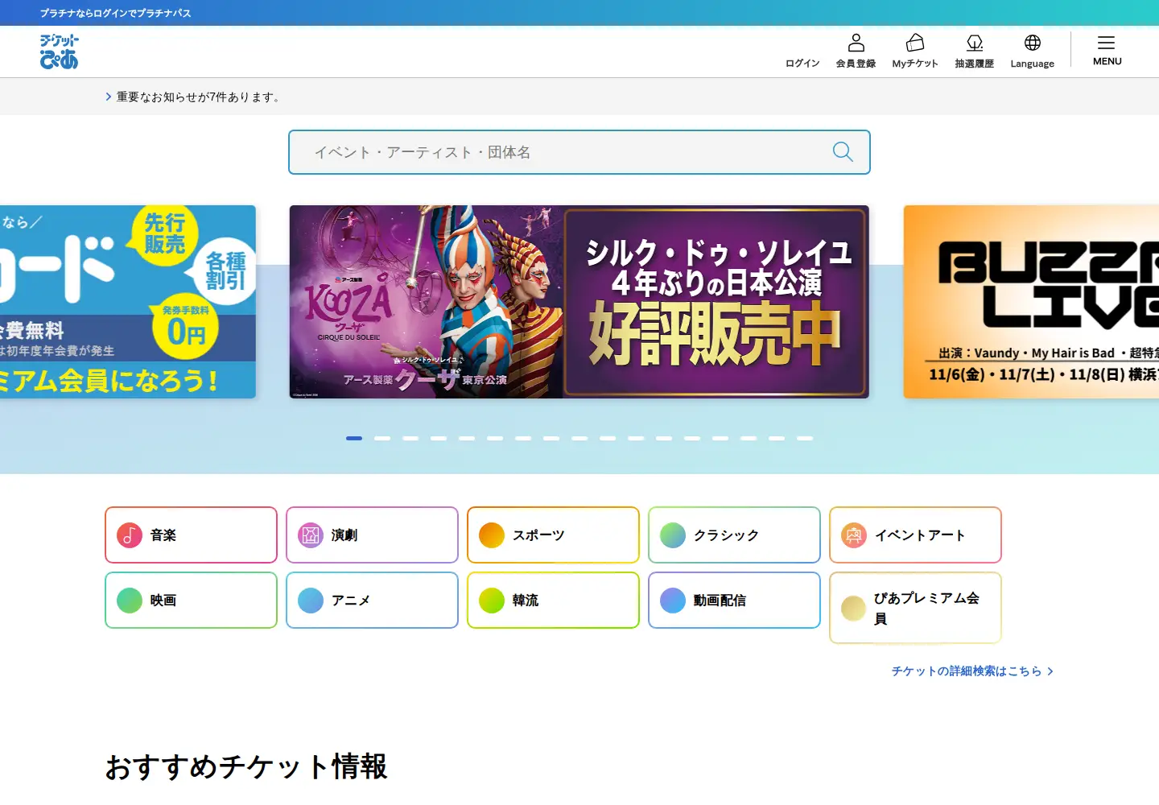Open the 音楽 category

click(x=191, y=535)
